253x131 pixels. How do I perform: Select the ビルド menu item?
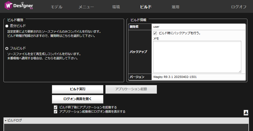coord(146,7)
